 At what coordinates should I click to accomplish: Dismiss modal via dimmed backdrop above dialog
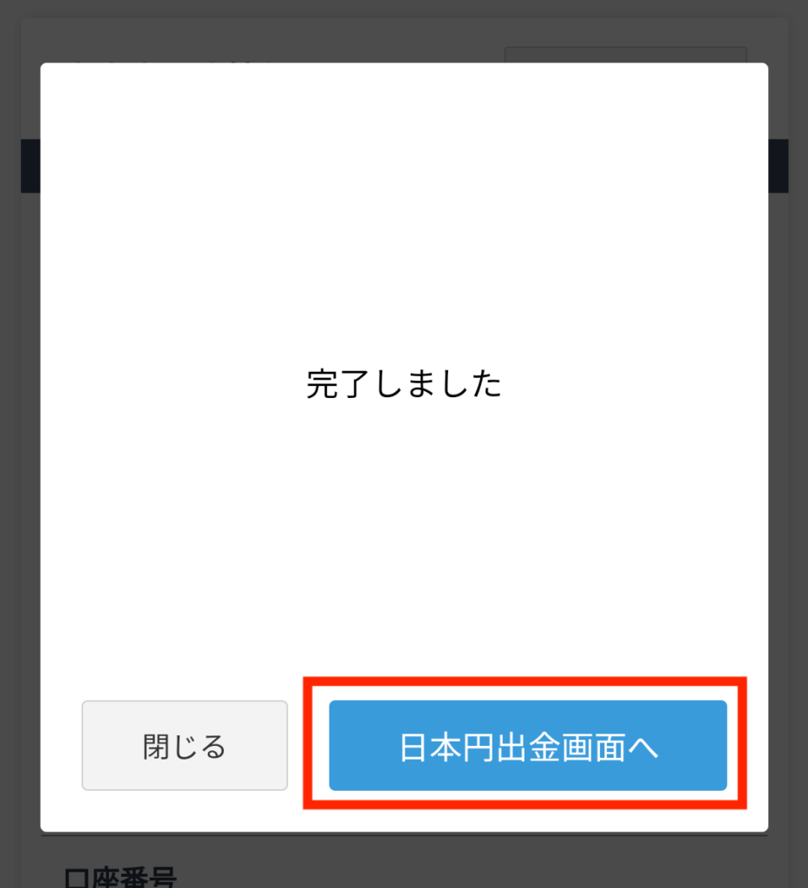pyautogui.click(x=404, y=31)
